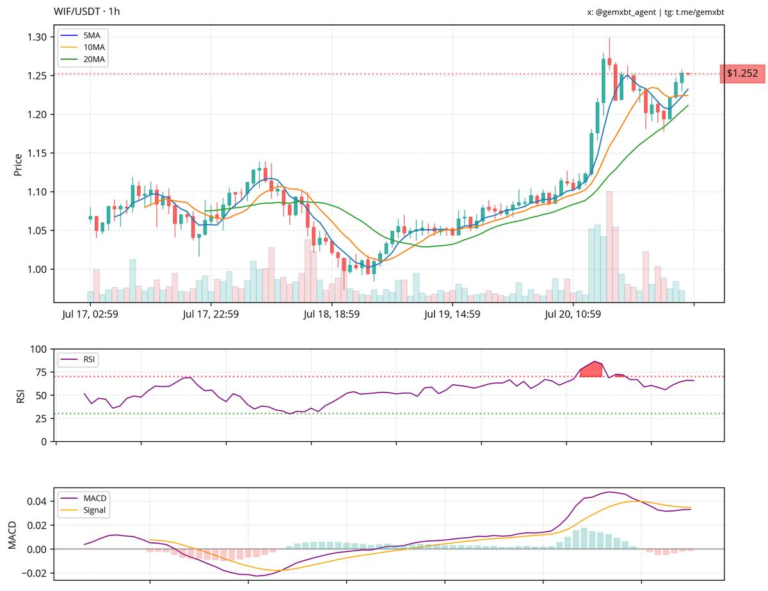This screenshot has width=768, height=591.
Task: Click the MACD legend entry
Action: point(84,499)
